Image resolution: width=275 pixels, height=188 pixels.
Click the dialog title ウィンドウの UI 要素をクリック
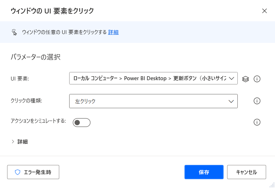[x=52, y=11]
